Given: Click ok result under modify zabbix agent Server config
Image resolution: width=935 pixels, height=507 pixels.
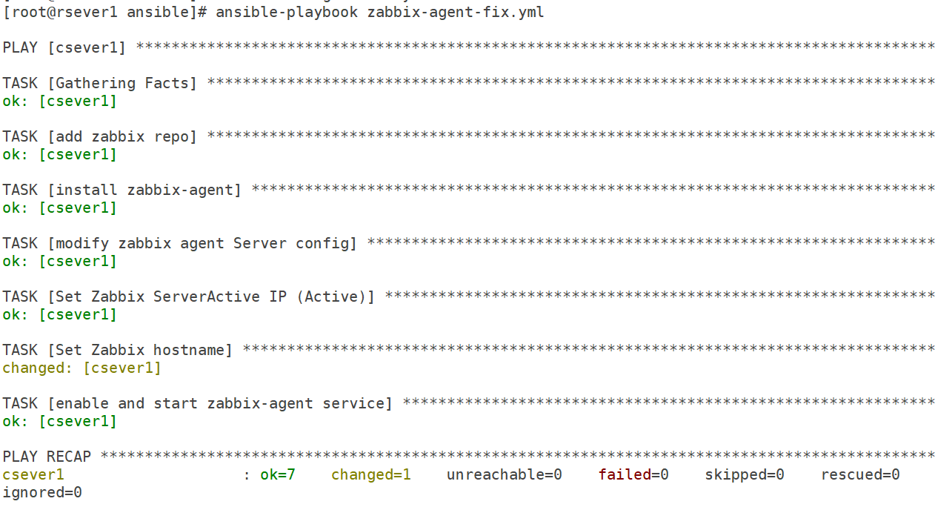Looking at the screenshot, I should 59,262.
